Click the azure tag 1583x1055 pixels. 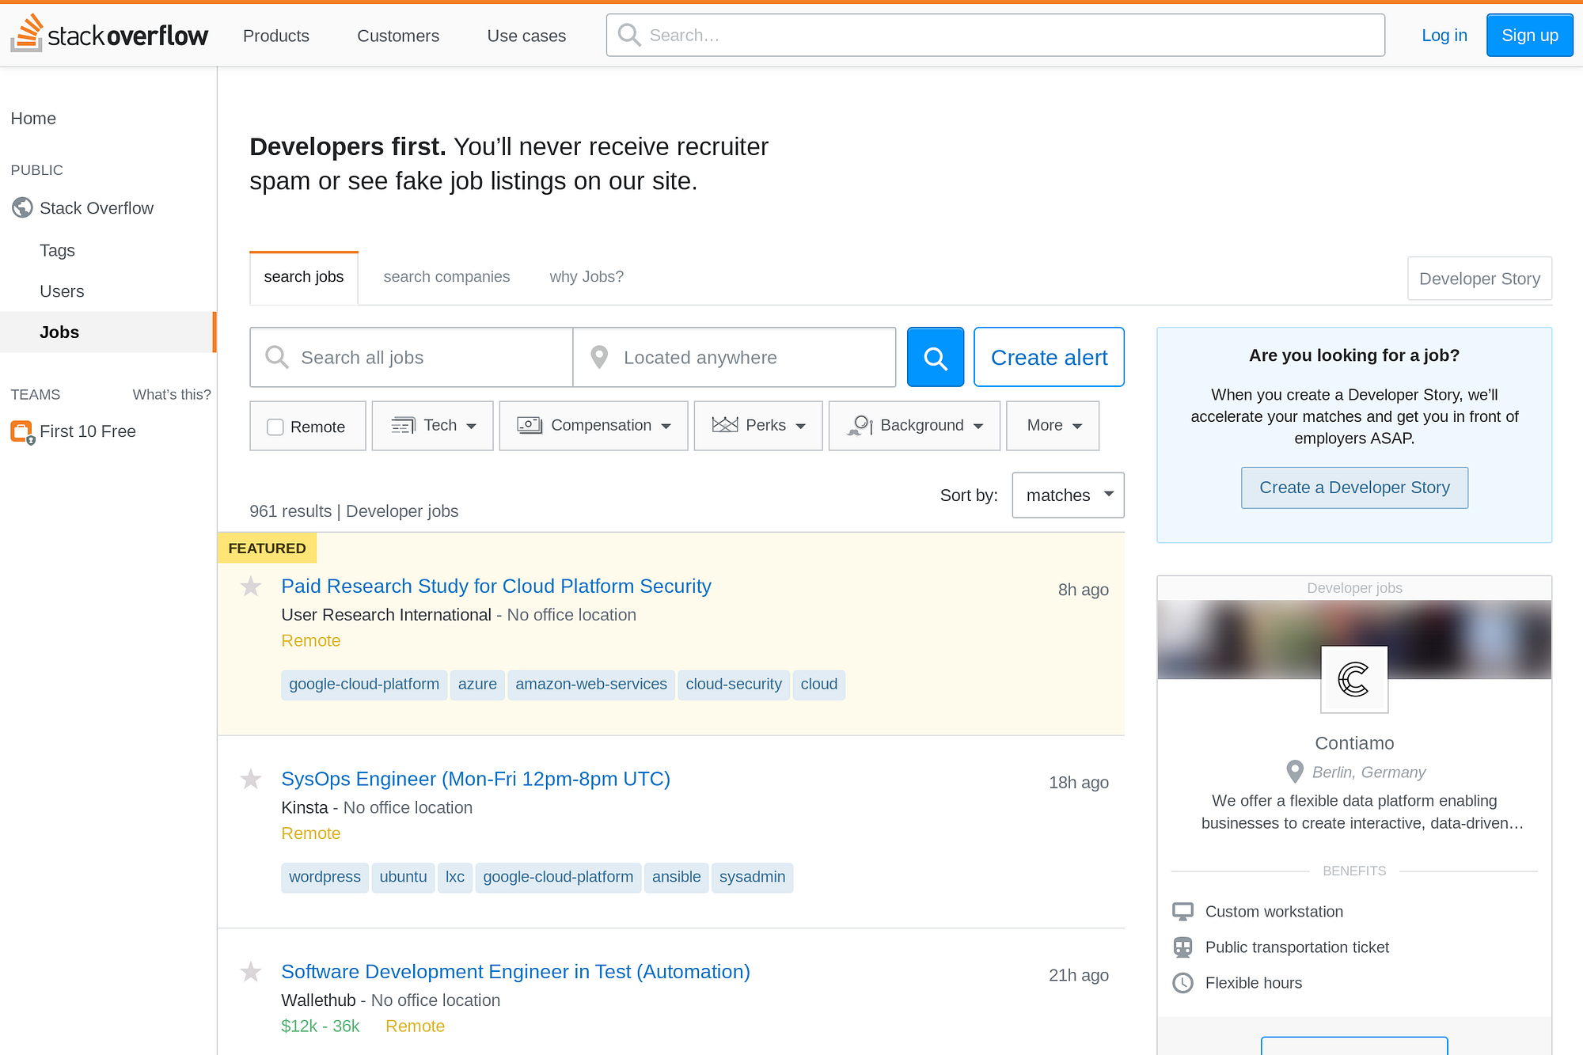coord(477,685)
